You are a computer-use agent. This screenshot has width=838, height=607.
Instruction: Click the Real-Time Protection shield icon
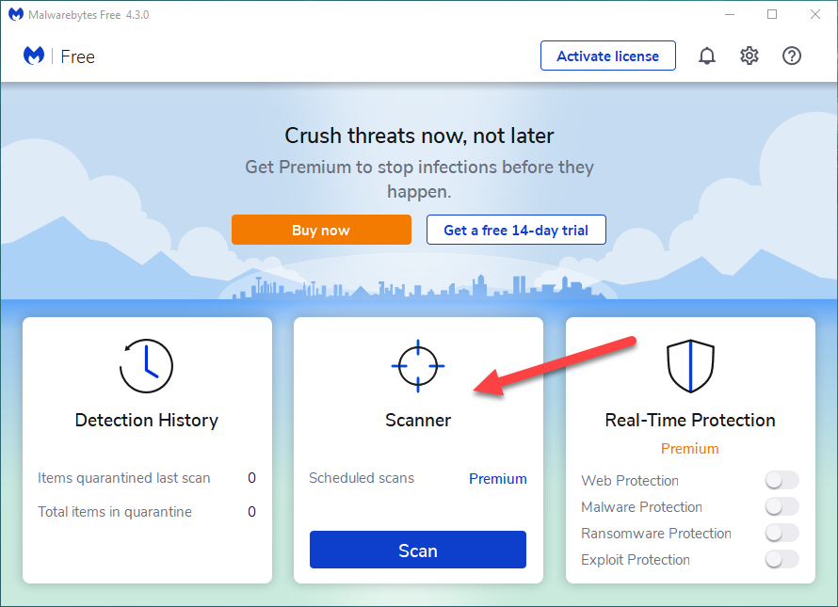click(690, 366)
